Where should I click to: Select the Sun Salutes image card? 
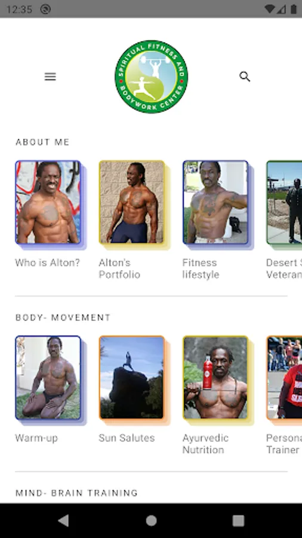131,378
